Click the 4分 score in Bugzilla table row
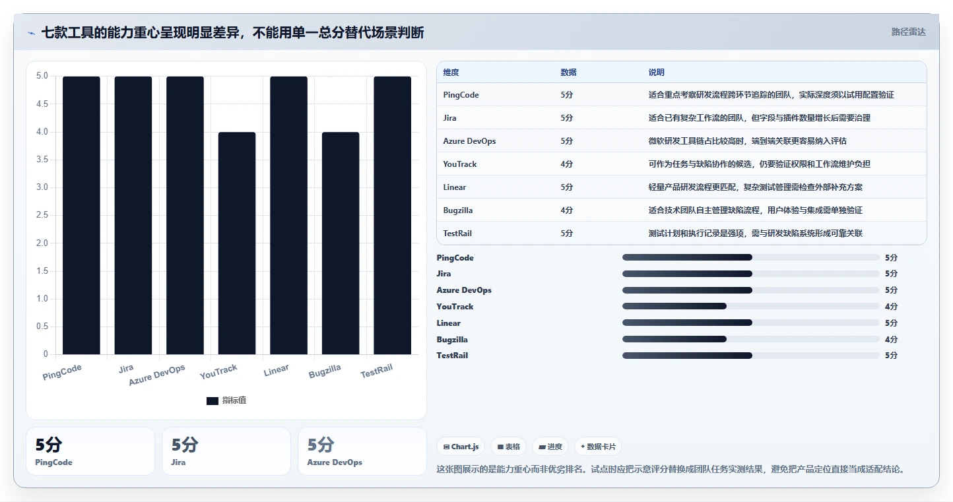 pos(566,210)
